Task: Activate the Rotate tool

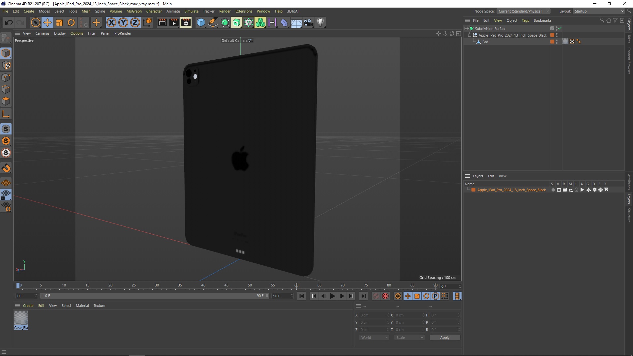Action: click(71, 22)
